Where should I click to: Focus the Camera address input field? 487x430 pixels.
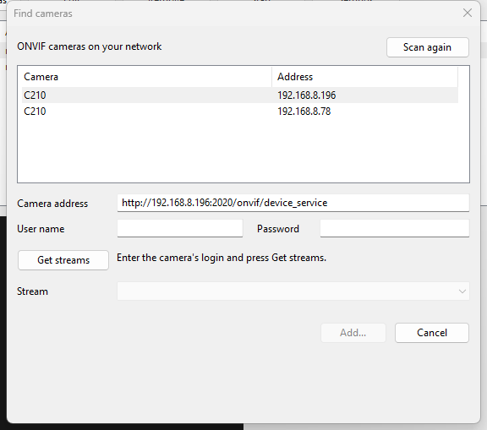tap(293, 203)
